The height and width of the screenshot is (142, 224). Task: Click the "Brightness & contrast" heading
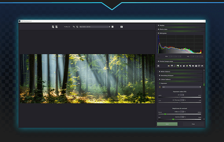click(180, 108)
